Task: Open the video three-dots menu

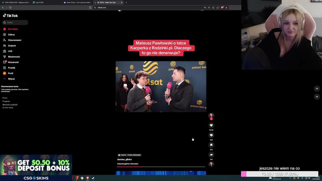Action: [x=202, y=11]
